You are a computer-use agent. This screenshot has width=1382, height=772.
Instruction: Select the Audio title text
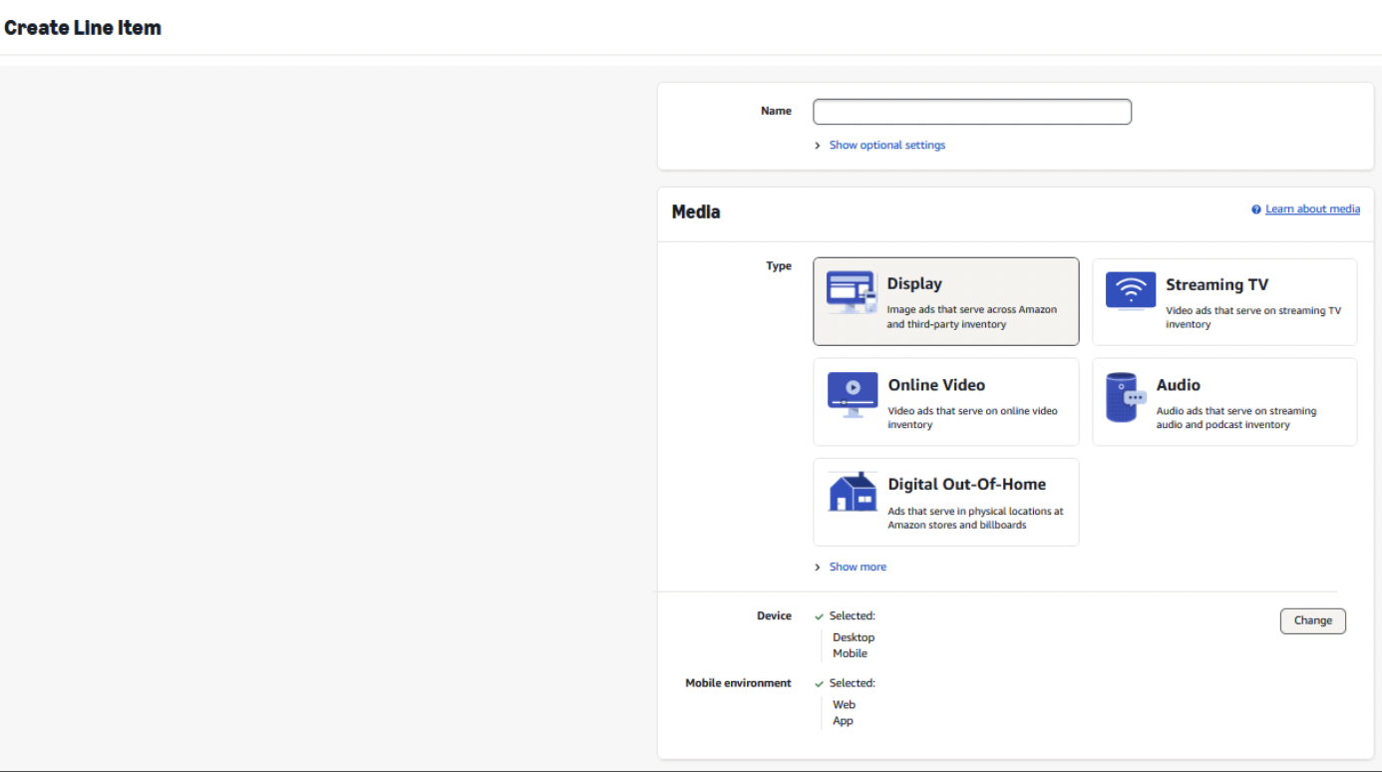(x=1178, y=385)
